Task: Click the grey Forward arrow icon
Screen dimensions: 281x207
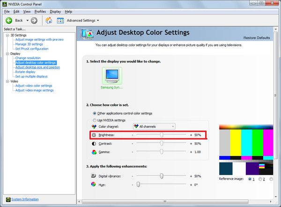Action: [34, 21]
